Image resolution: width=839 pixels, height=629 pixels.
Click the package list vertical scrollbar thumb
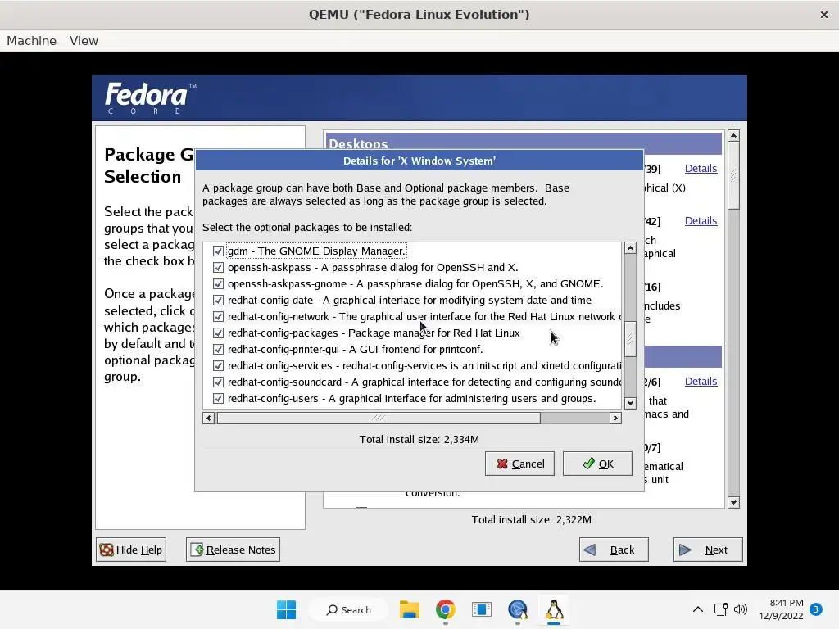(630, 339)
